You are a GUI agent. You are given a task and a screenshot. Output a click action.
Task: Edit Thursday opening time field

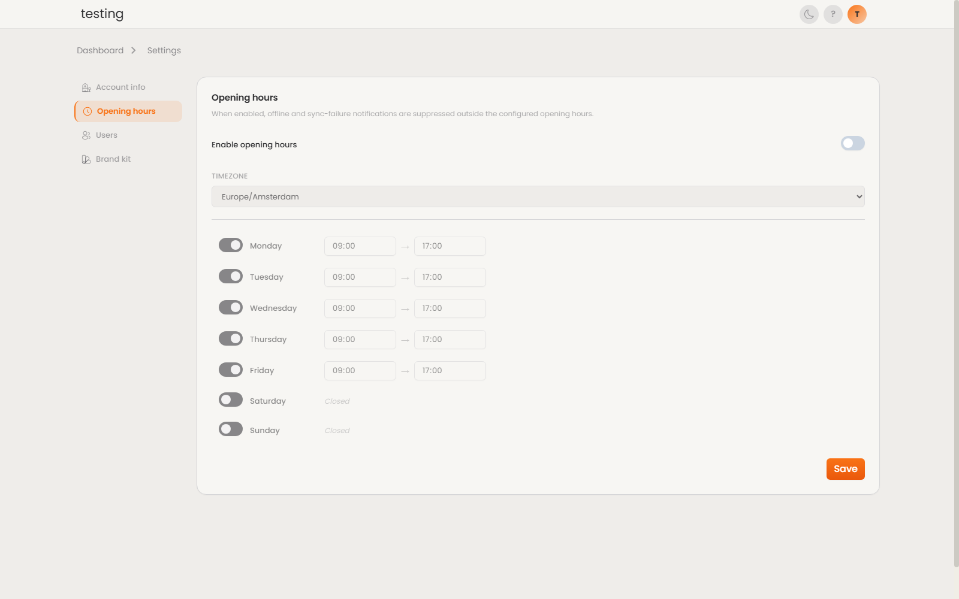coord(360,340)
